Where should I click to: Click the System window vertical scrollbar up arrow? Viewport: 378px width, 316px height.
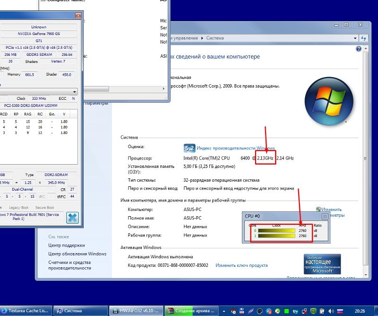tap(366, 49)
